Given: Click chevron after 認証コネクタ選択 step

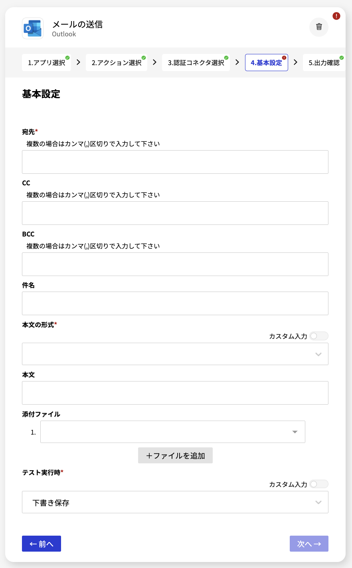Looking at the screenshot, I should (237, 62).
